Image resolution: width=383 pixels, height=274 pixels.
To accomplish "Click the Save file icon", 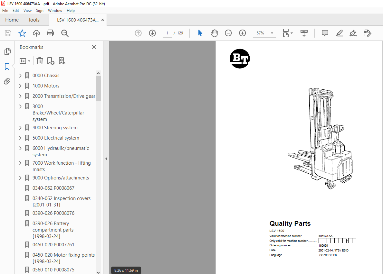I will [x=8, y=33].
